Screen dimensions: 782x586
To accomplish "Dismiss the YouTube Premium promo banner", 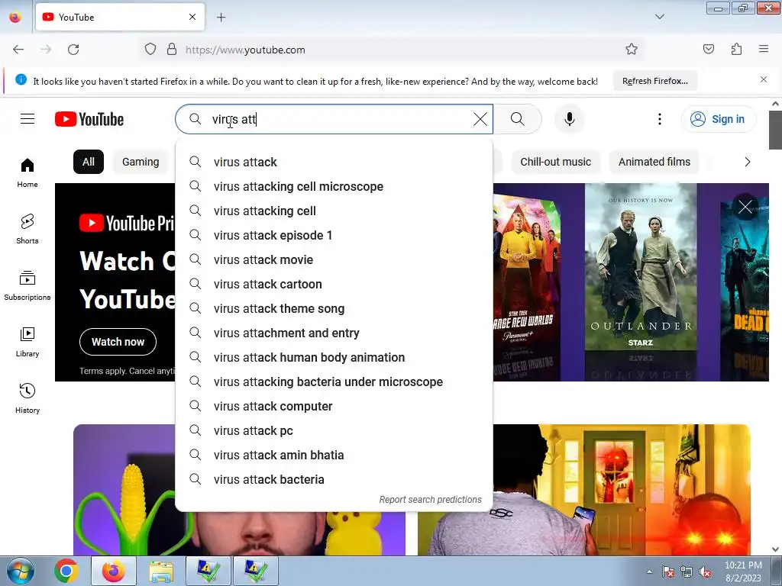I will [745, 206].
